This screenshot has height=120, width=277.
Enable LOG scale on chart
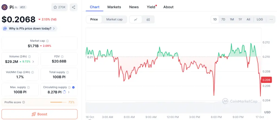(260, 19)
